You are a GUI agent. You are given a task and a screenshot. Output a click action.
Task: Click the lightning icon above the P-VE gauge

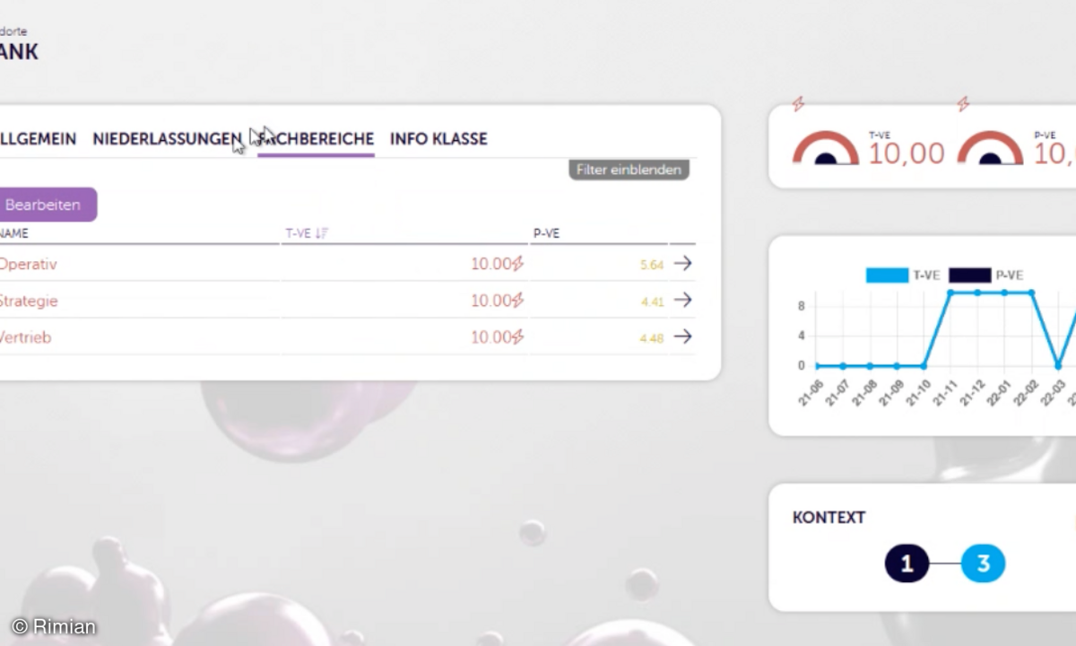(x=963, y=104)
